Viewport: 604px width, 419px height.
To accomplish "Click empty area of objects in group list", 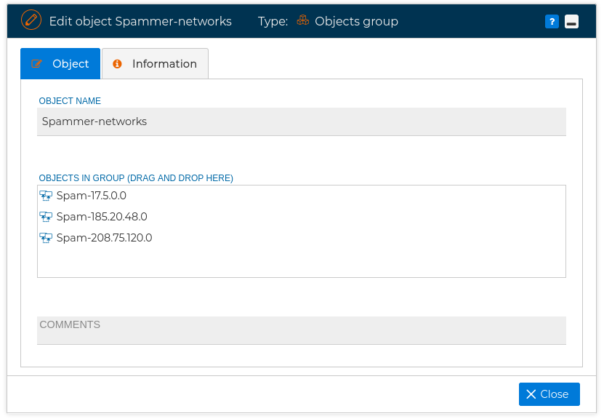I will coord(302,262).
